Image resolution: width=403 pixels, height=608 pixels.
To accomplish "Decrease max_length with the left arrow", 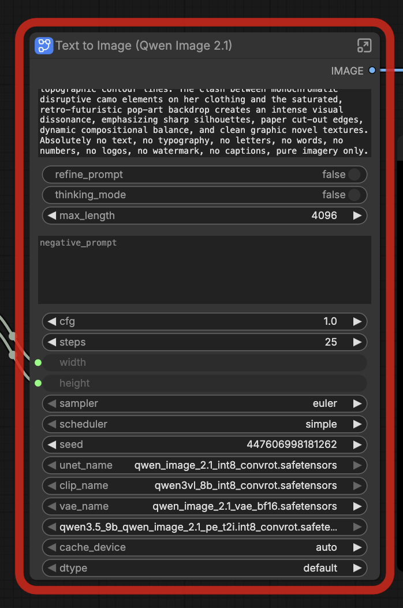I will tap(52, 216).
